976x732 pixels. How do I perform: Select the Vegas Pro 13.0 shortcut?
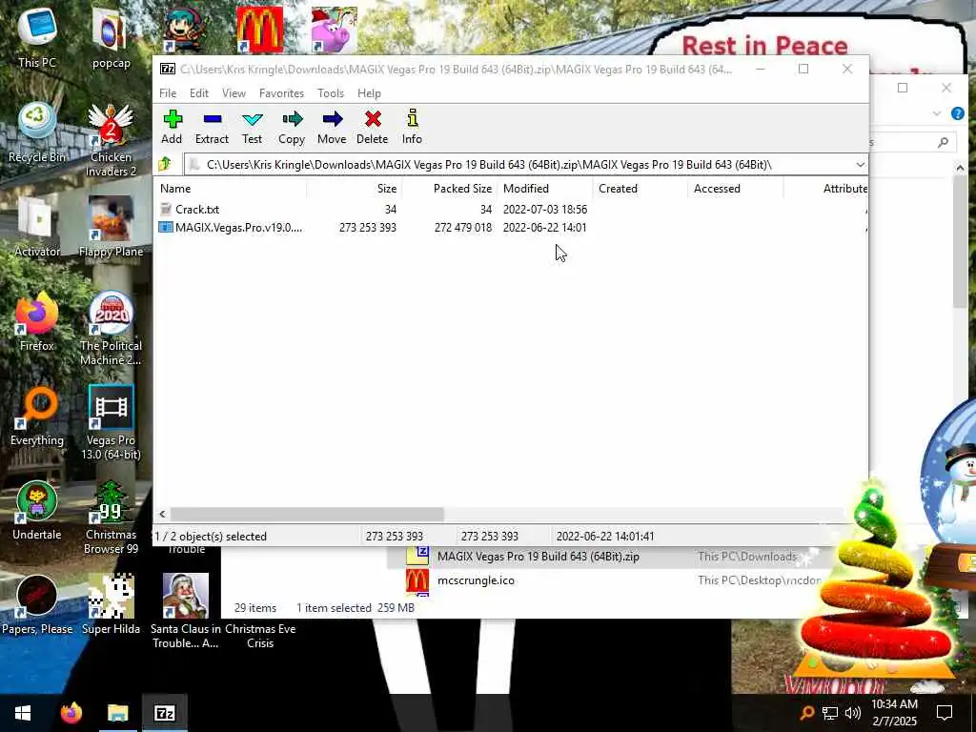tap(111, 422)
